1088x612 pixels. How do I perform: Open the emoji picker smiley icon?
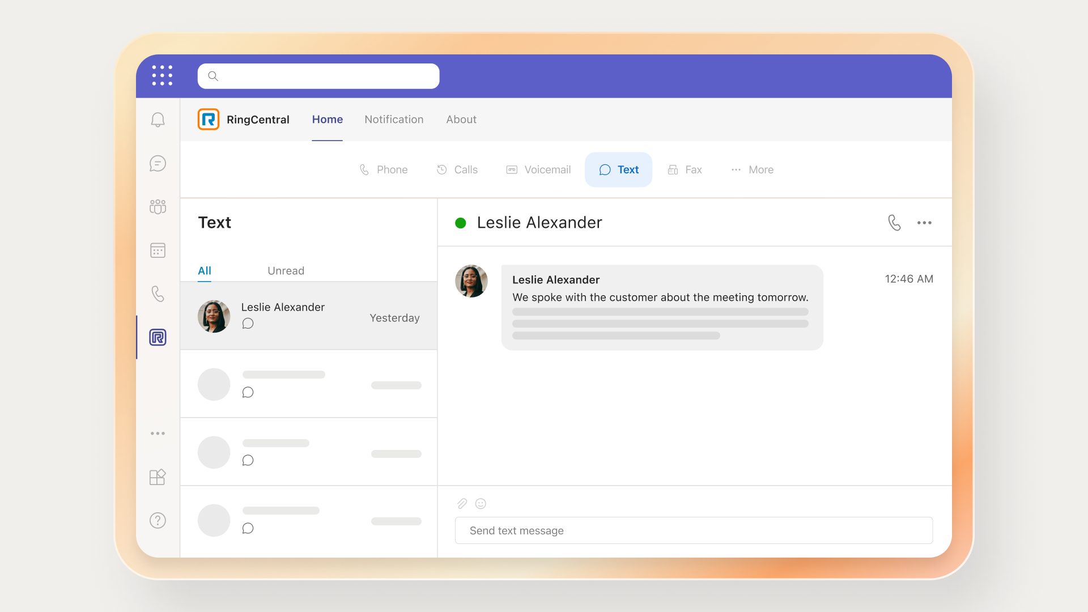(x=481, y=503)
